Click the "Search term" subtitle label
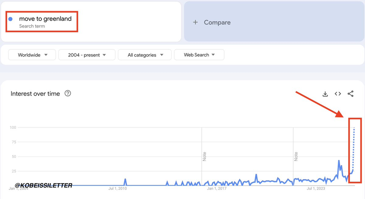The width and height of the screenshot is (365, 199). (x=32, y=26)
